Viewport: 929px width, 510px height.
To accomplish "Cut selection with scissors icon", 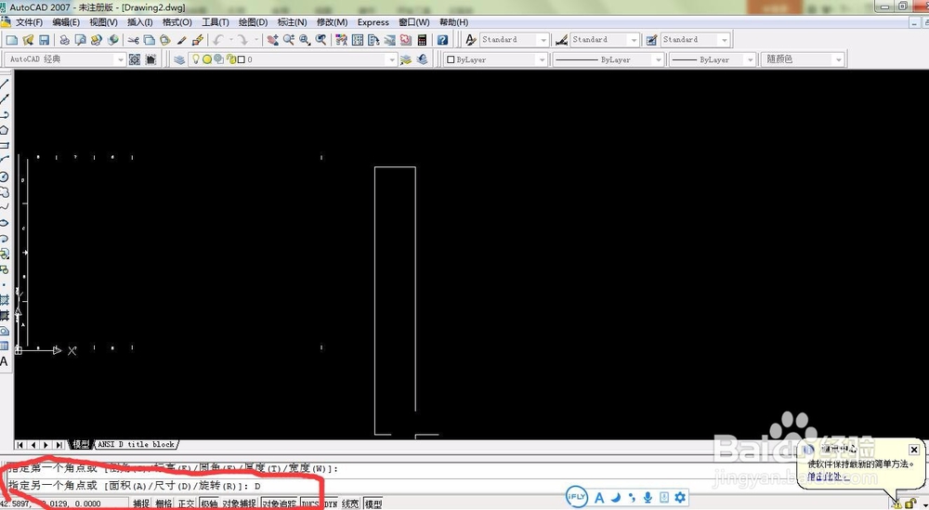I will [x=133, y=40].
